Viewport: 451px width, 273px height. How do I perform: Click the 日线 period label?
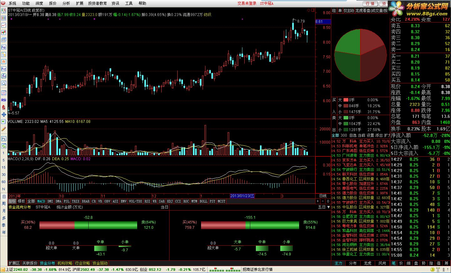pos(323,196)
